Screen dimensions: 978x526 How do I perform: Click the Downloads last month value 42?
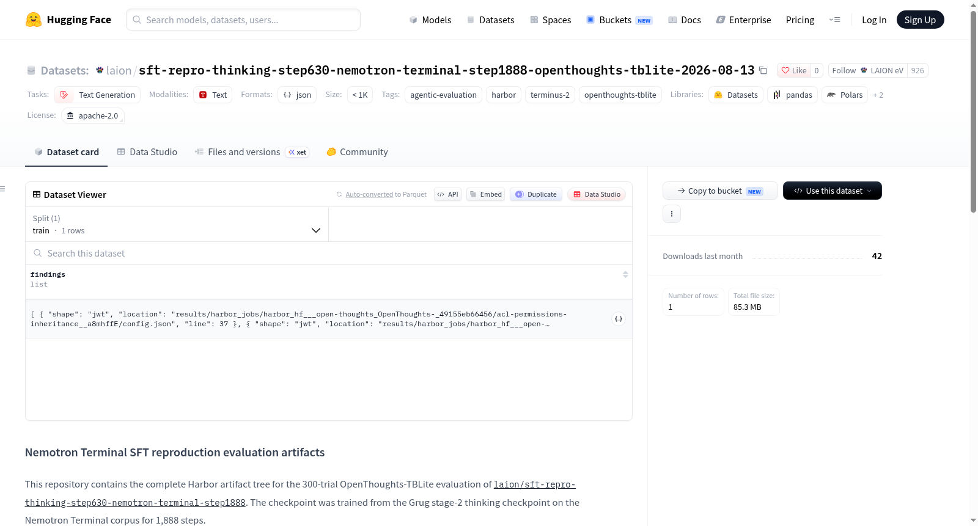877,256
